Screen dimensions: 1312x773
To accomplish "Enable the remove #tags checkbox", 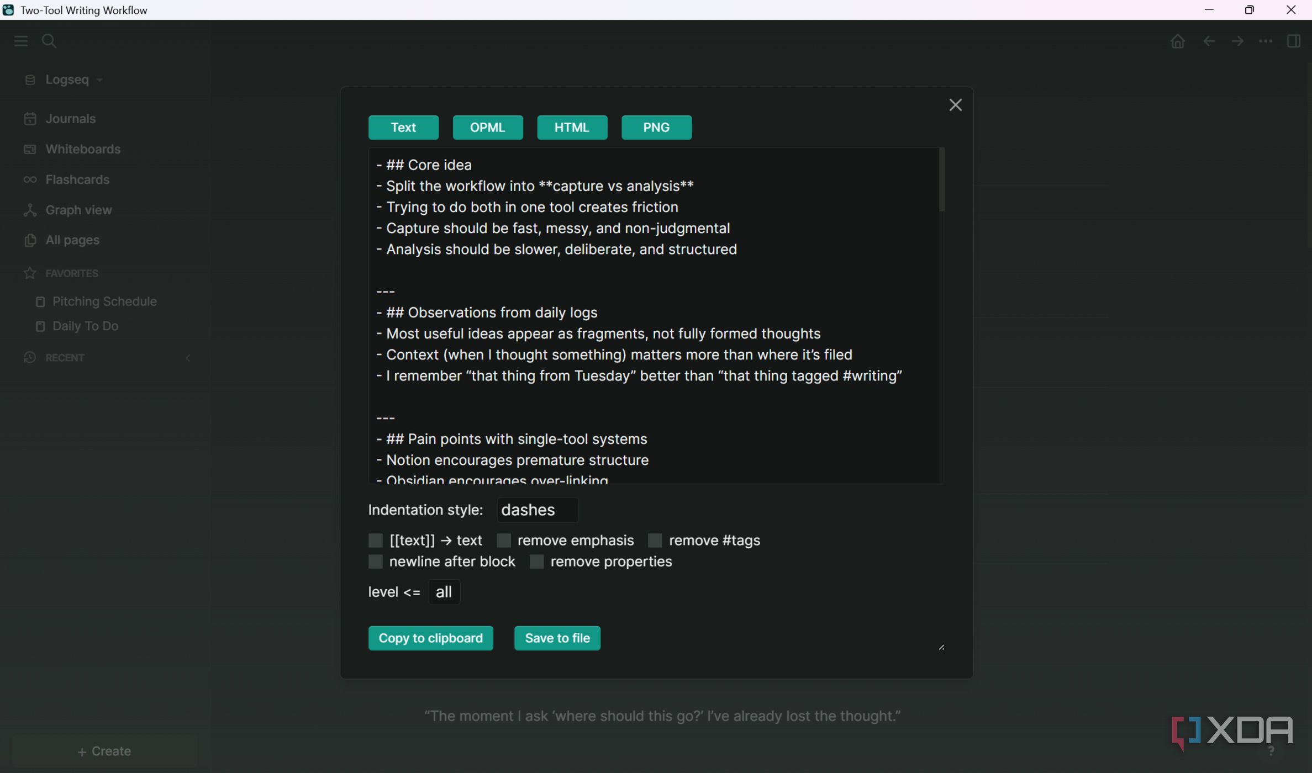I will click(655, 540).
